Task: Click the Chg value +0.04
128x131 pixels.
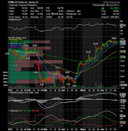Action: 116,11
